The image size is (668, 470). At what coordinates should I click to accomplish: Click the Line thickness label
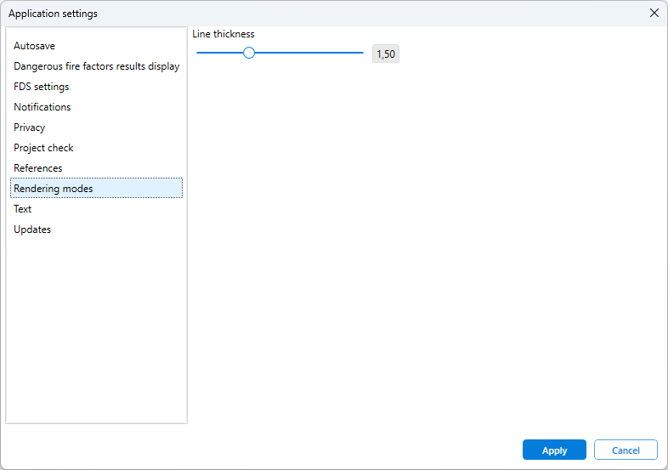(224, 34)
